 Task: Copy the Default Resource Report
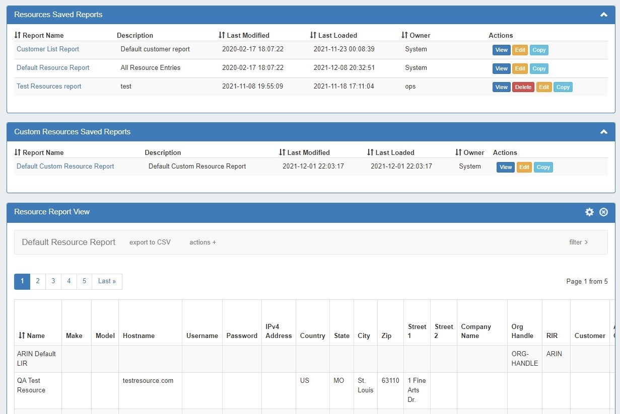click(539, 68)
